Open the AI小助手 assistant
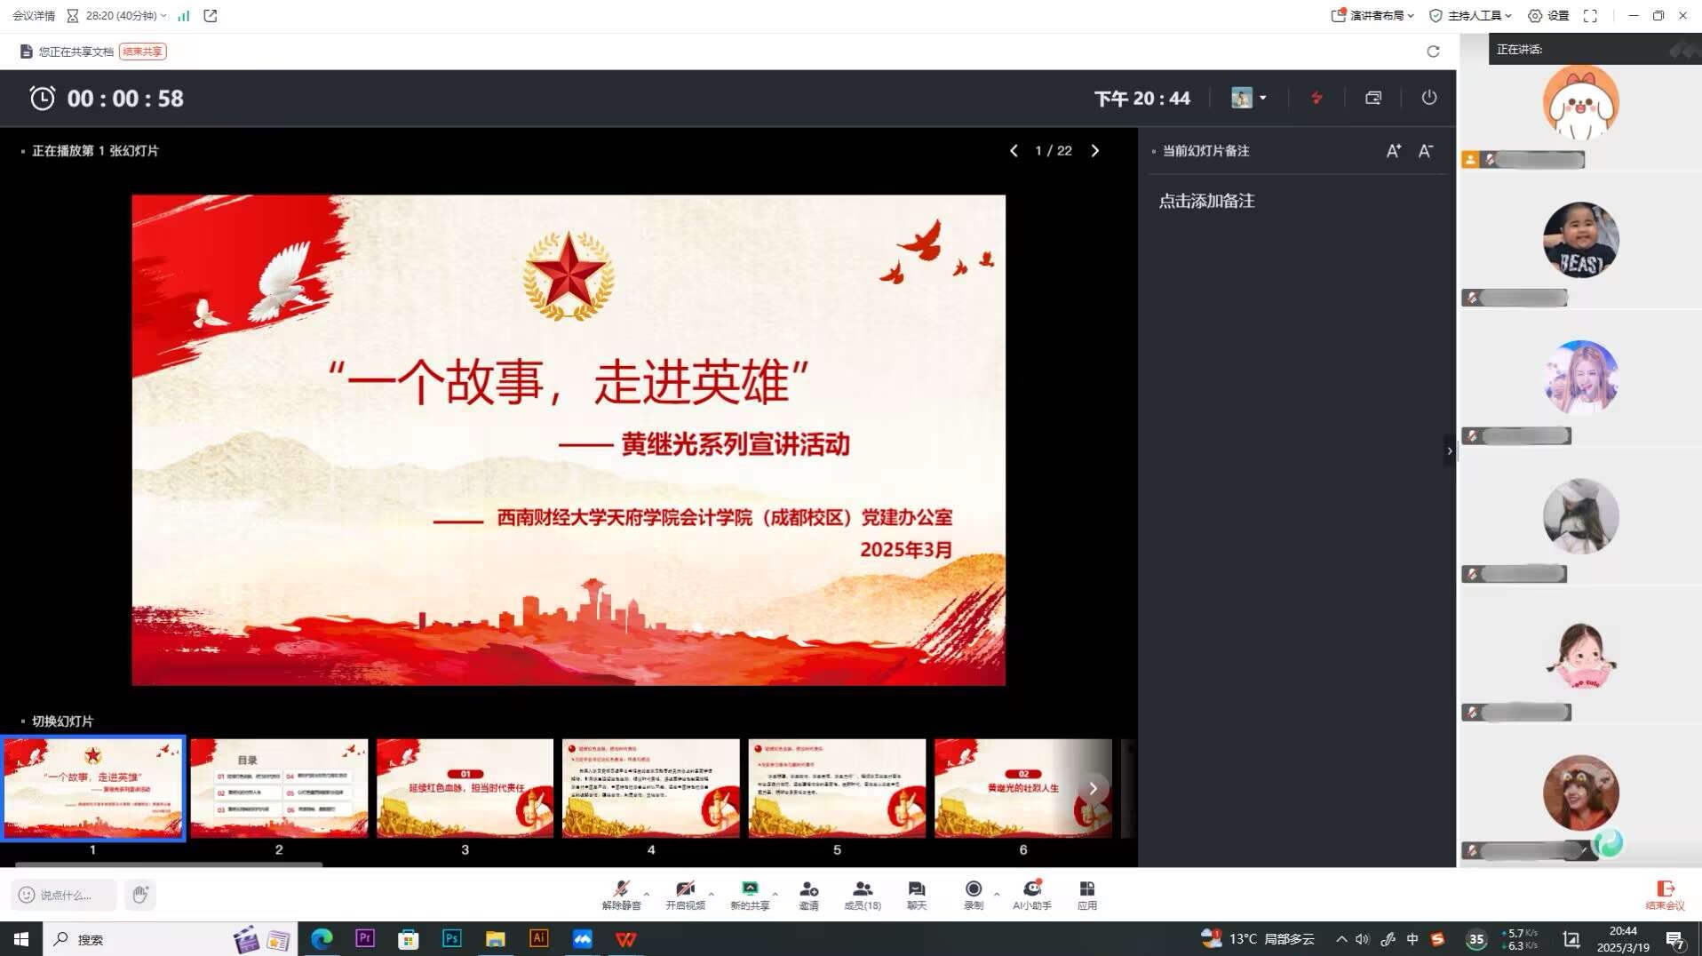Image resolution: width=1702 pixels, height=956 pixels. coord(1031,894)
